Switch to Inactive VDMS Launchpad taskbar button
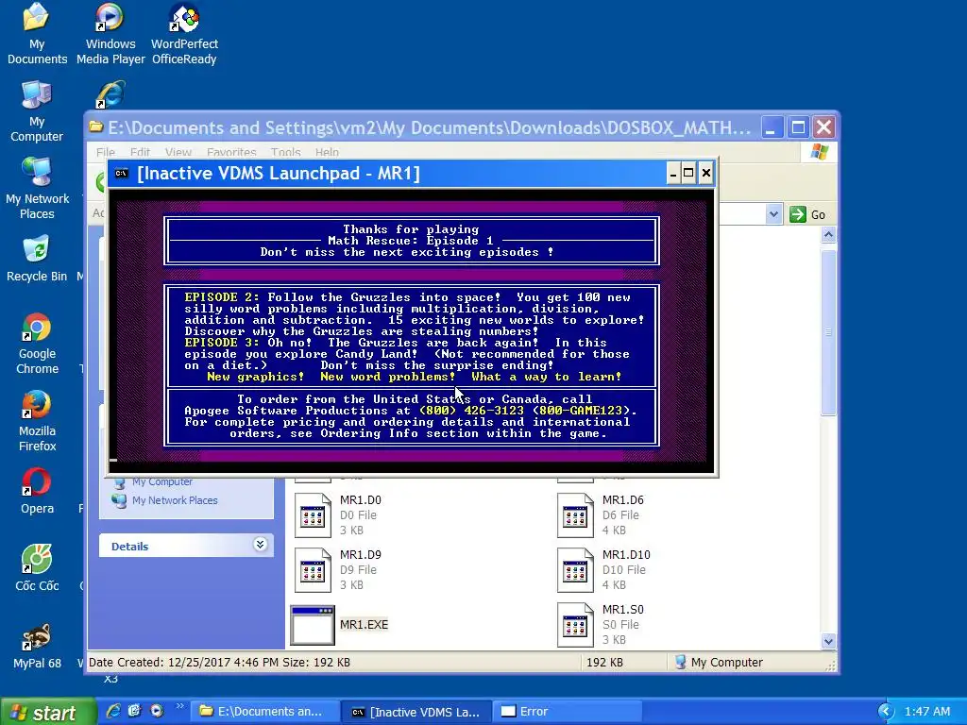 pyautogui.click(x=416, y=712)
